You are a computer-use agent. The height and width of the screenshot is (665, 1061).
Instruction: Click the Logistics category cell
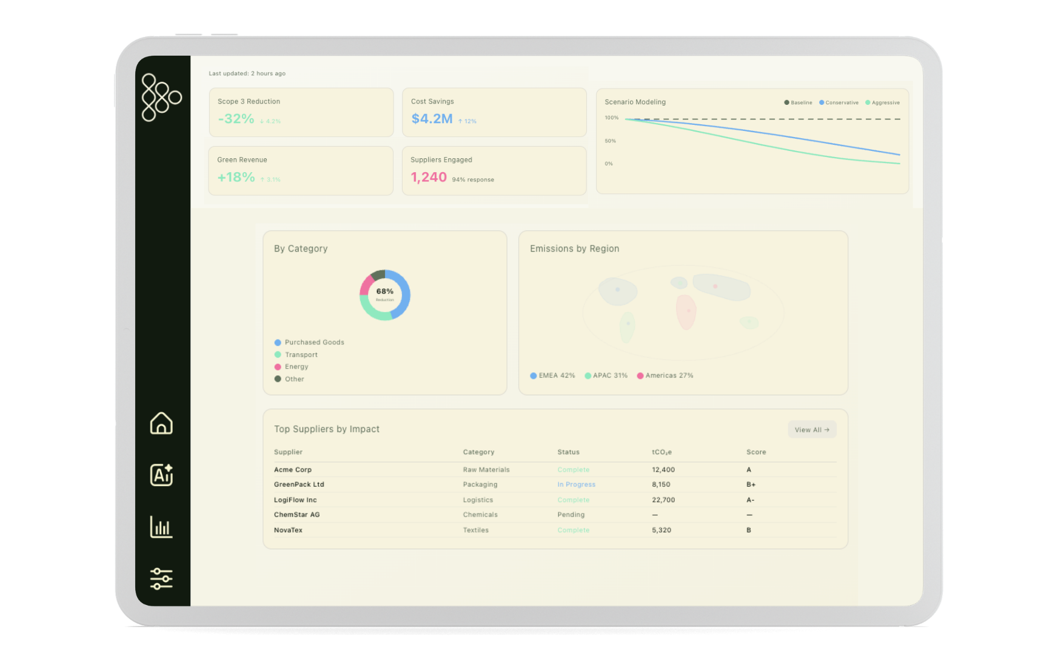click(478, 500)
